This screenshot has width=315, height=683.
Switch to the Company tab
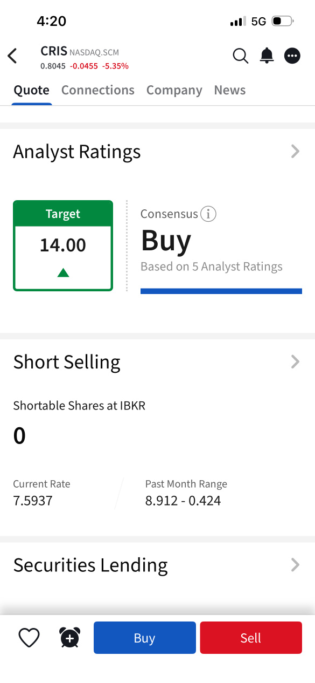tap(174, 90)
